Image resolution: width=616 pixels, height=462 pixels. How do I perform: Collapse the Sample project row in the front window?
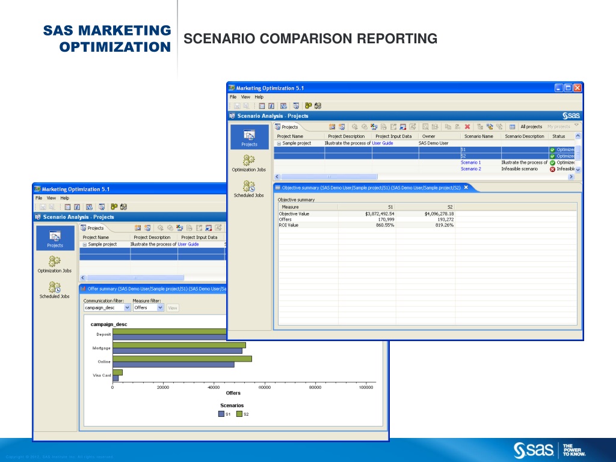pyautogui.click(x=279, y=143)
